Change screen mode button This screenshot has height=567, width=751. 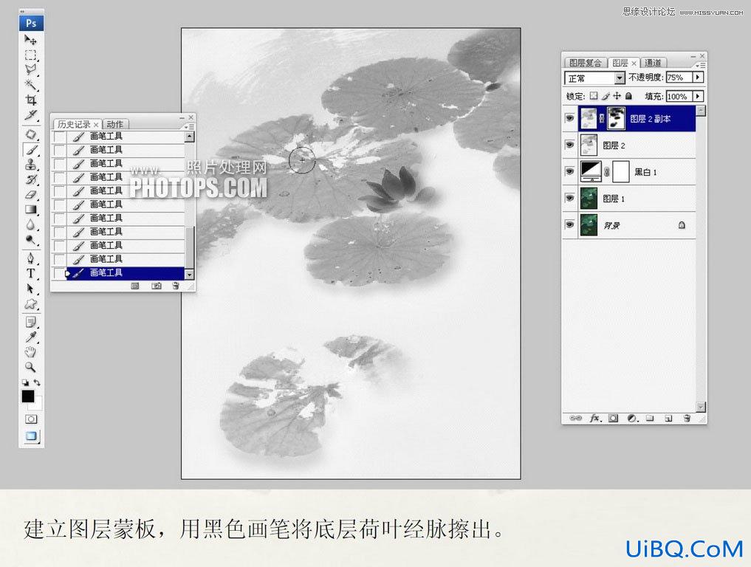click(31, 436)
